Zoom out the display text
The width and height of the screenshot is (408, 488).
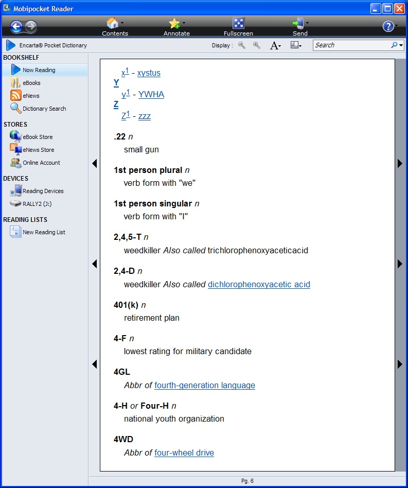(x=242, y=45)
